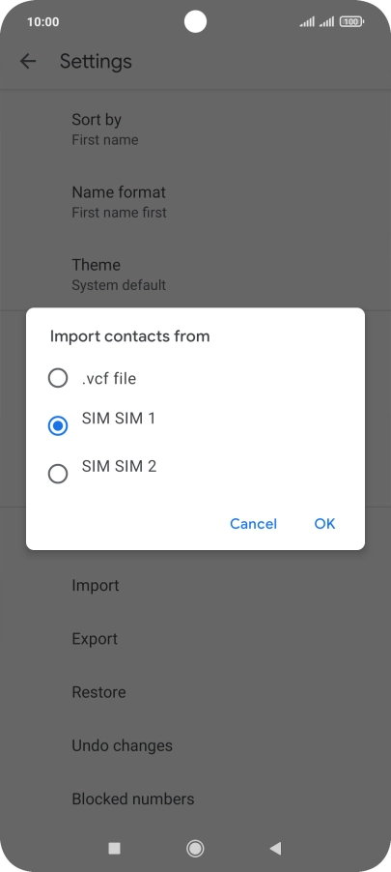Tap the Android recent apps square icon
This screenshot has width=391, height=872.
point(115,848)
